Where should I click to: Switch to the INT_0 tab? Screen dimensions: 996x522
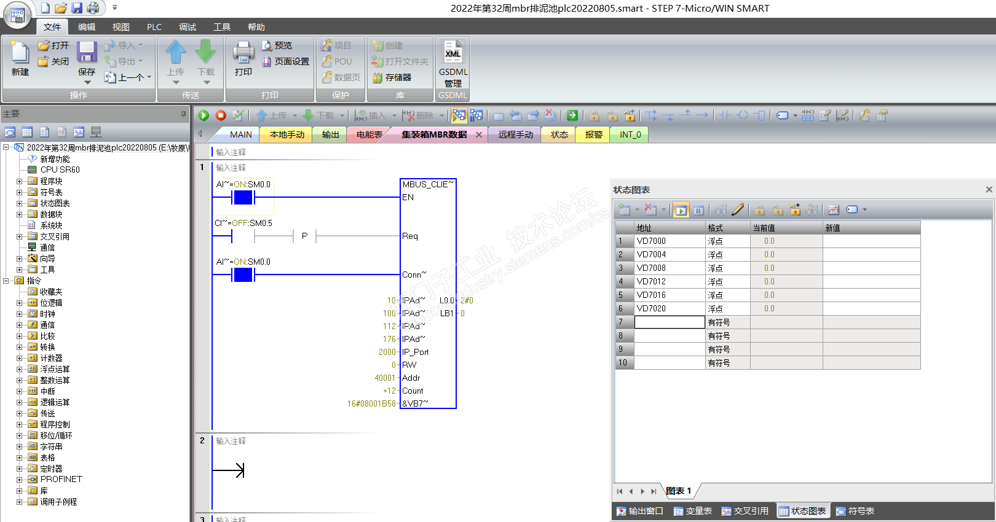pos(630,134)
